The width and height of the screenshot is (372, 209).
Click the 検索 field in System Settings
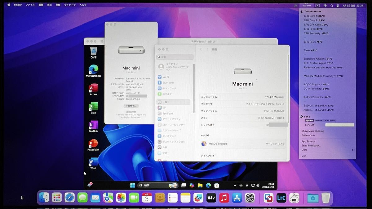[175, 57]
